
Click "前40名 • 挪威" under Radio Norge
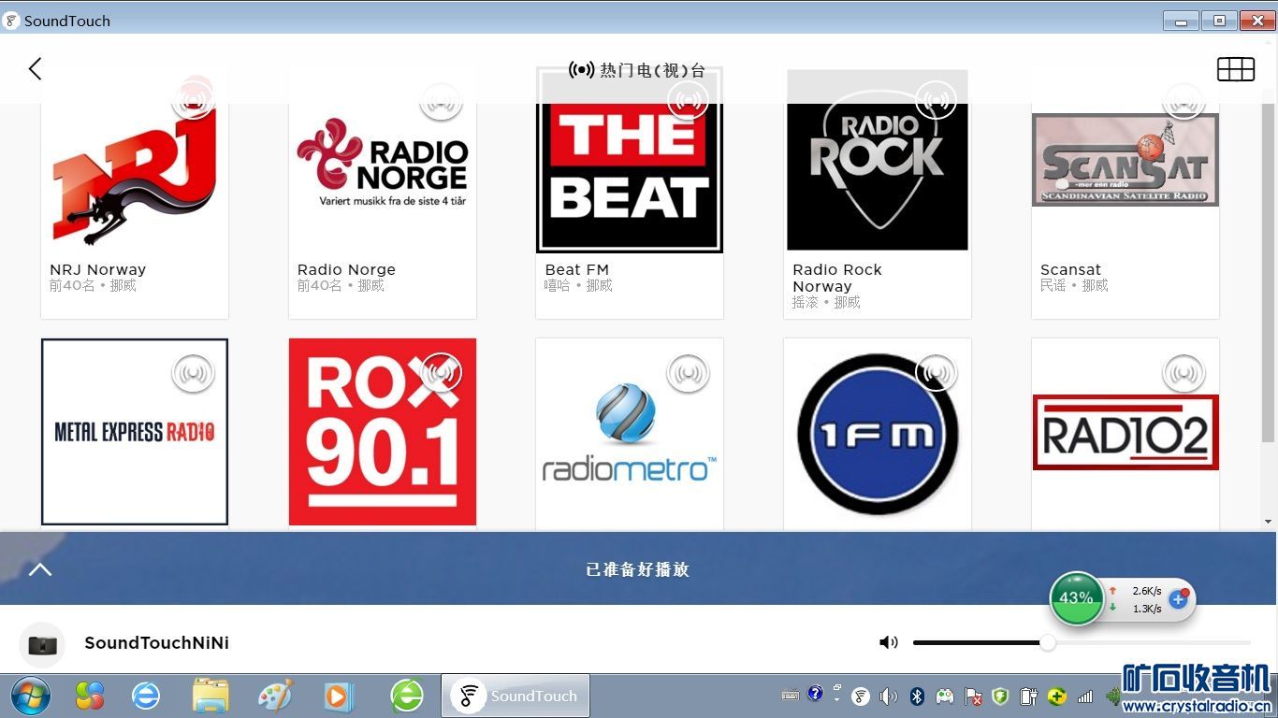point(341,285)
